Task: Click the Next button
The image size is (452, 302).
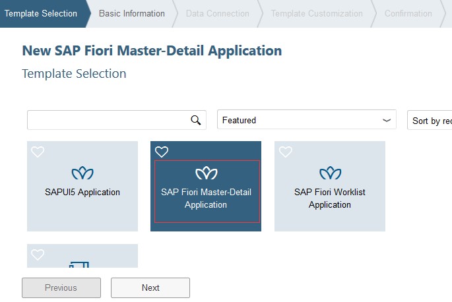Action: pos(150,287)
